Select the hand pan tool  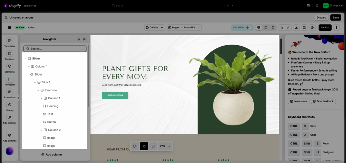[144, 146]
